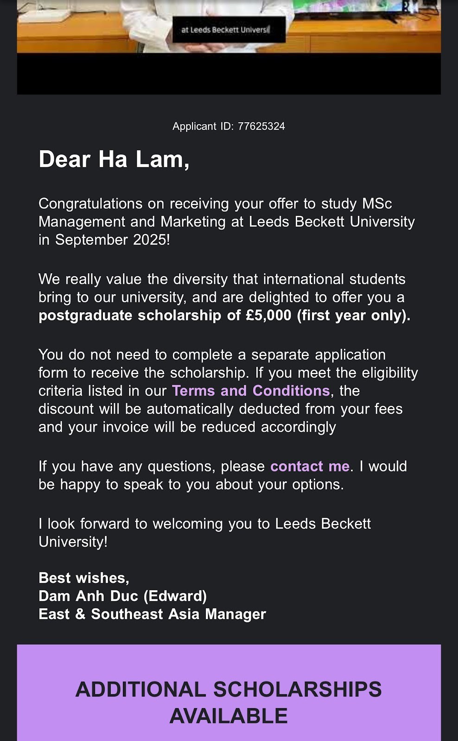Click the 'be happy to speak to you' line
Image resolution: width=458 pixels, height=741 pixels.
(x=191, y=484)
